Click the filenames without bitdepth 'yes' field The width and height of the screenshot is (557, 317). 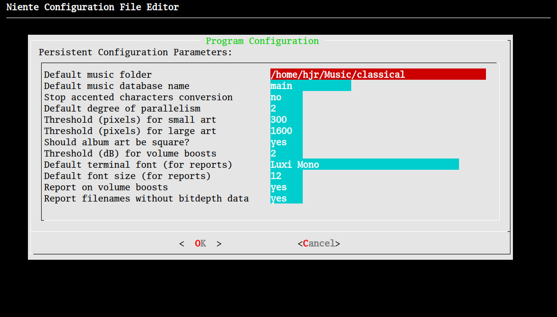(x=286, y=199)
